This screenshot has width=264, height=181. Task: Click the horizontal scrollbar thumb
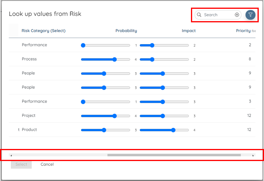pyautogui.click(x=174, y=155)
